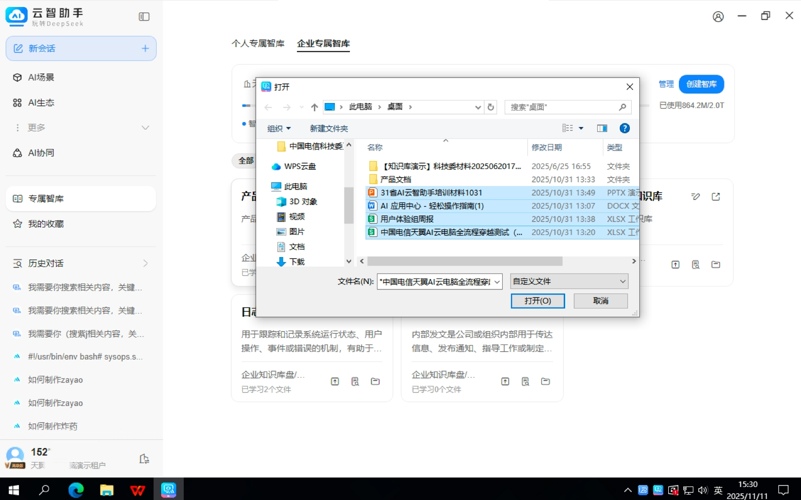Click the plus icon on 新会话

pyautogui.click(x=145, y=48)
